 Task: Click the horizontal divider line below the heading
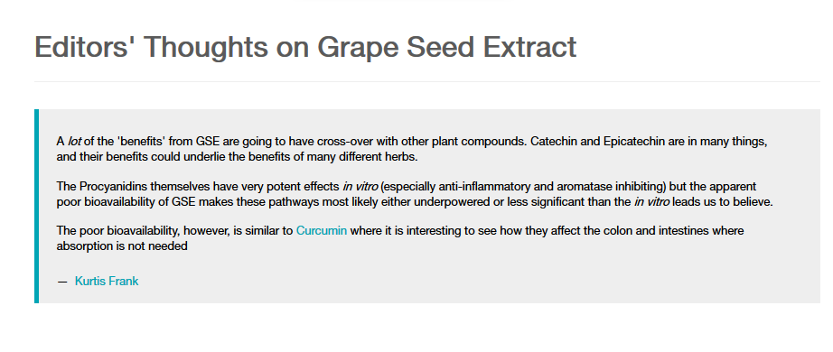point(427,82)
